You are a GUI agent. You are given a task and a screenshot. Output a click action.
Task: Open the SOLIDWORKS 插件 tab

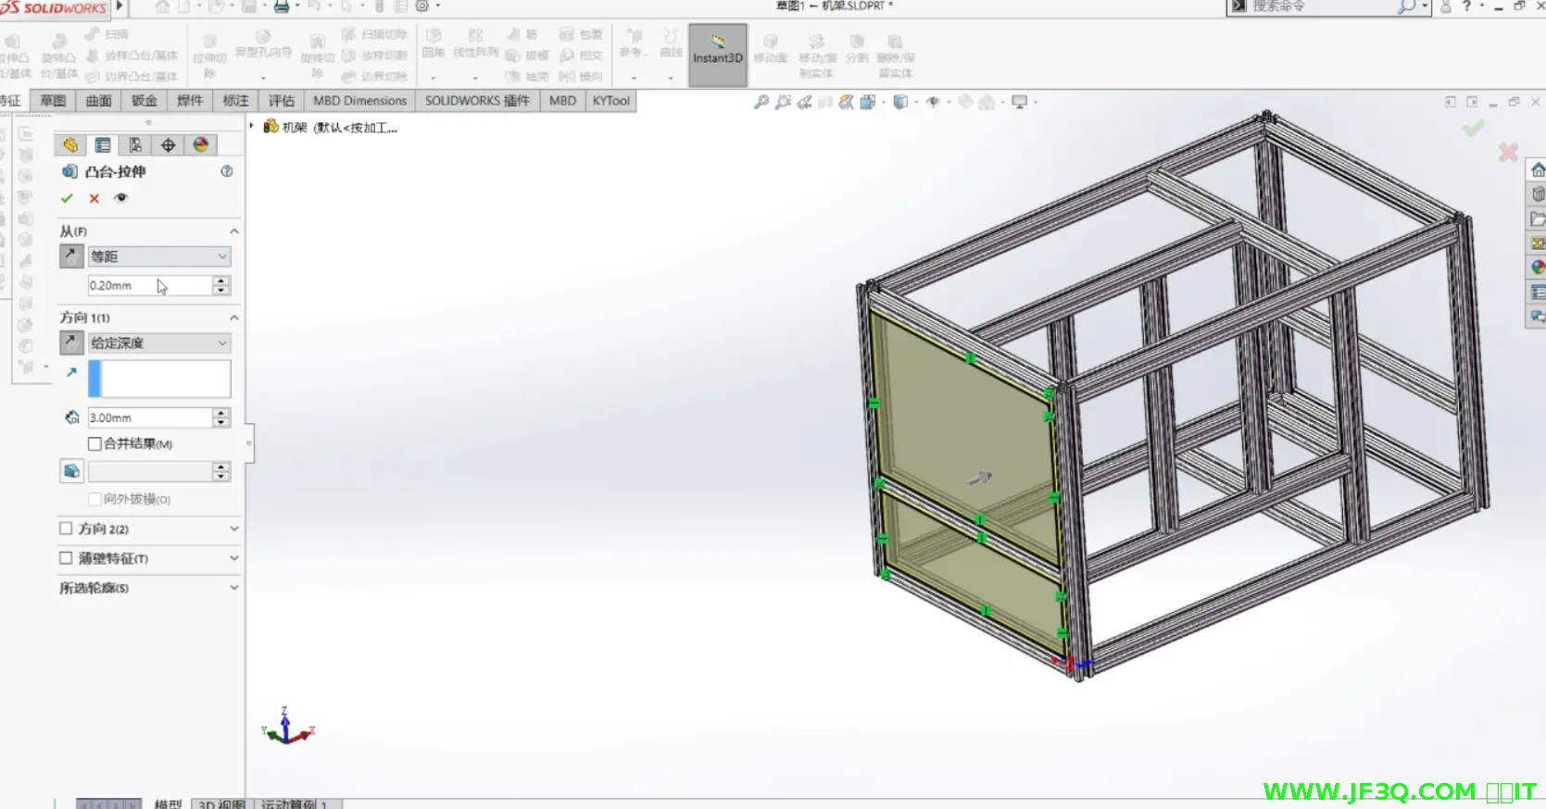477,101
